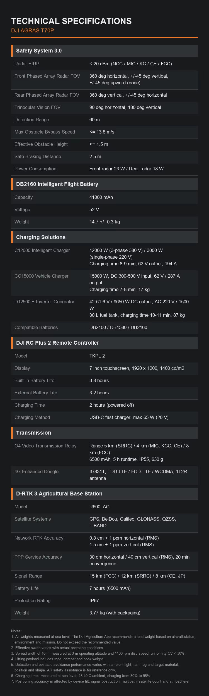Click the Transmission section header

[x=104, y=433]
